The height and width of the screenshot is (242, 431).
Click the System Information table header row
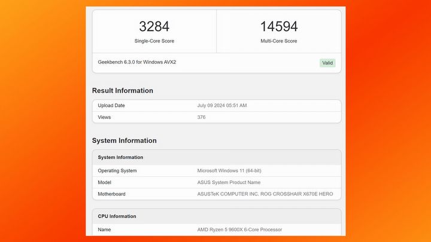120,158
